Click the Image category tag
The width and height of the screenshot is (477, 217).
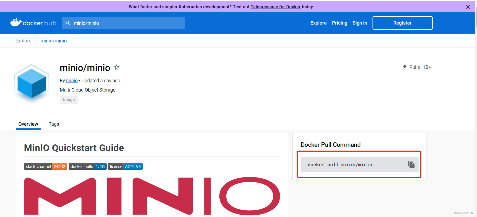point(69,100)
